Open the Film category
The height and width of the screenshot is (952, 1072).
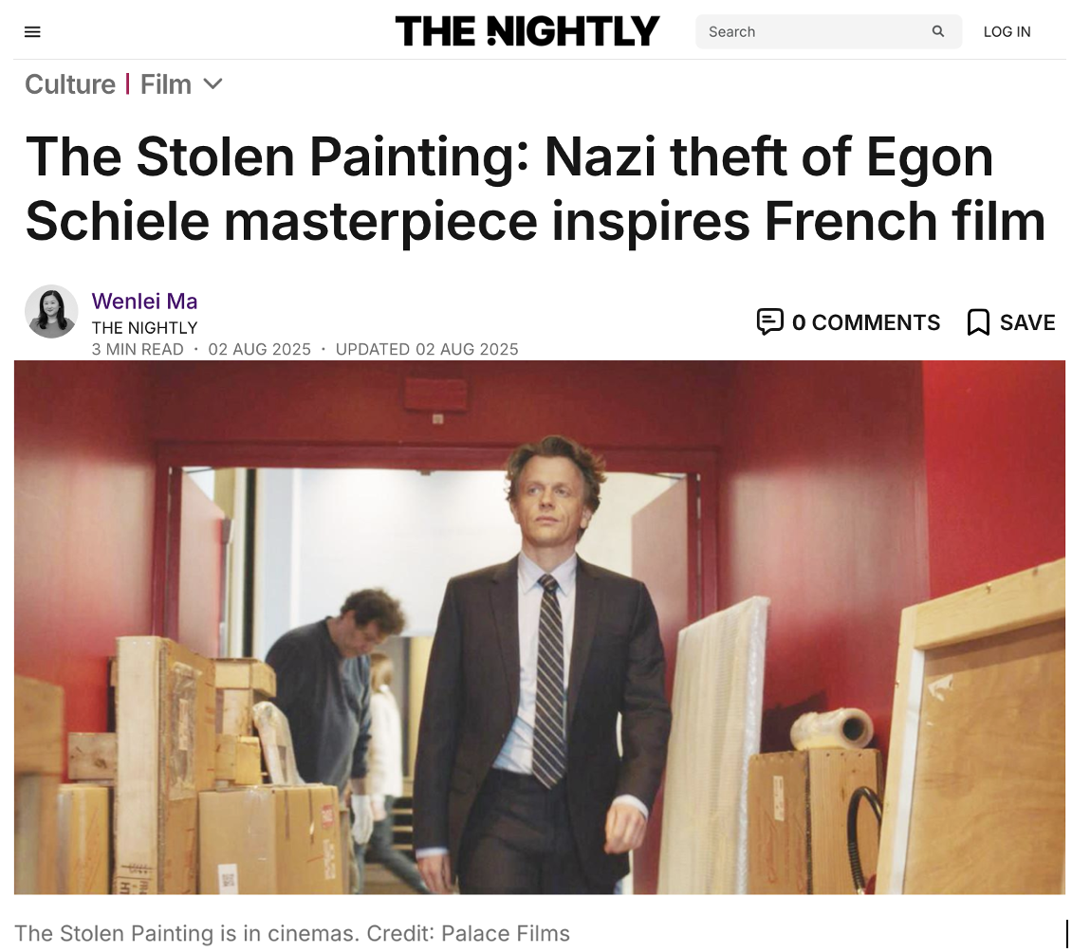[165, 84]
